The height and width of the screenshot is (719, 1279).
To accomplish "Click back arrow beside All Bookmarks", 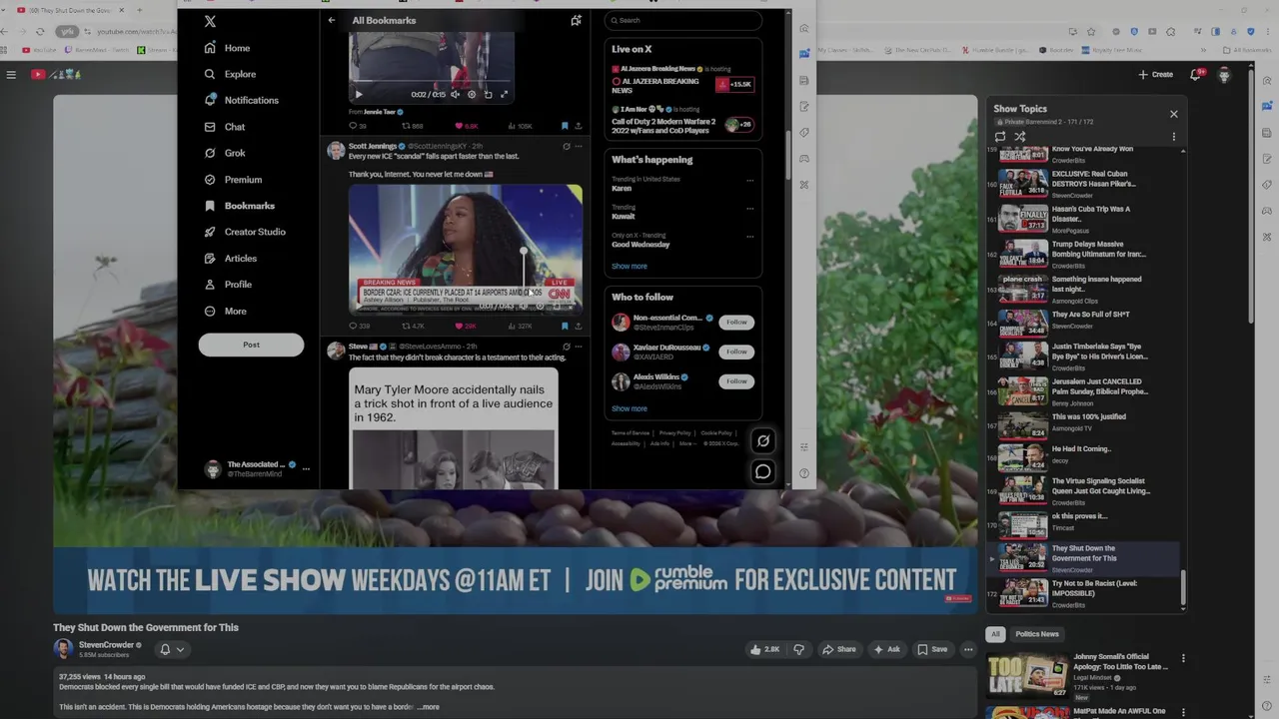I will [332, 20].
